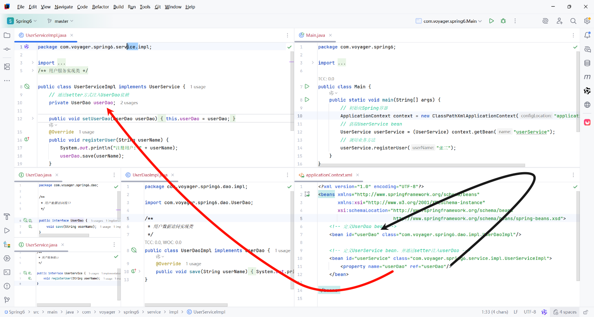Click 'service' breadcrumb in navigation bar
594x317 pixels.
point(154,312)
